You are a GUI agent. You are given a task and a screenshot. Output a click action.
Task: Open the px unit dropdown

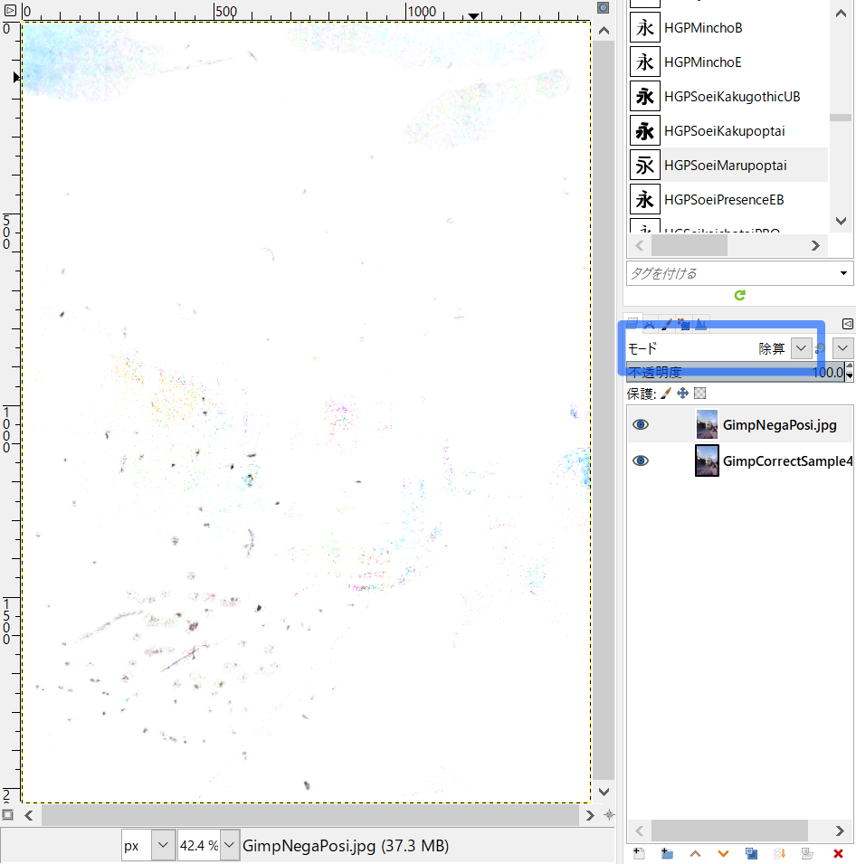point(163,845)
